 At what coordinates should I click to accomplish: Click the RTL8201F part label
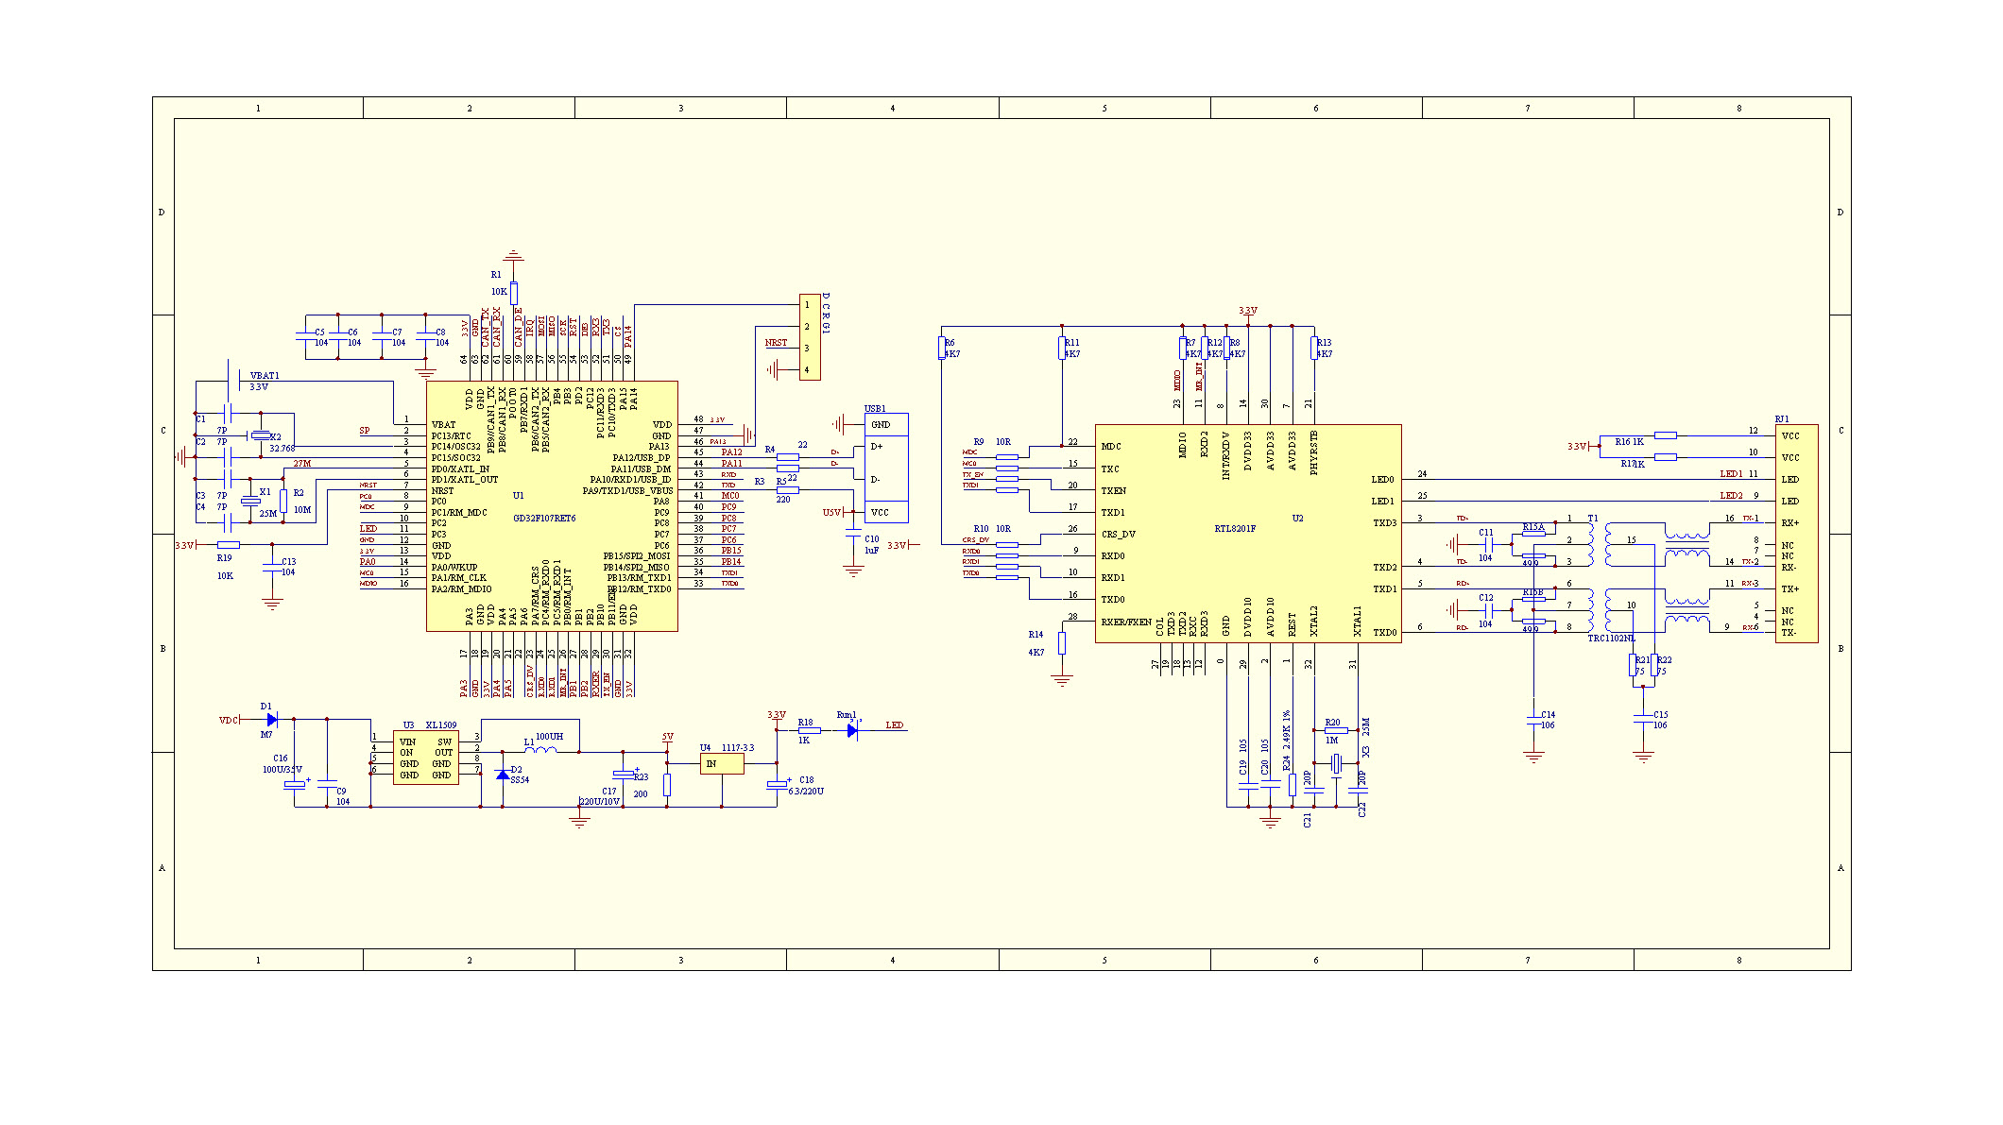1235,528
